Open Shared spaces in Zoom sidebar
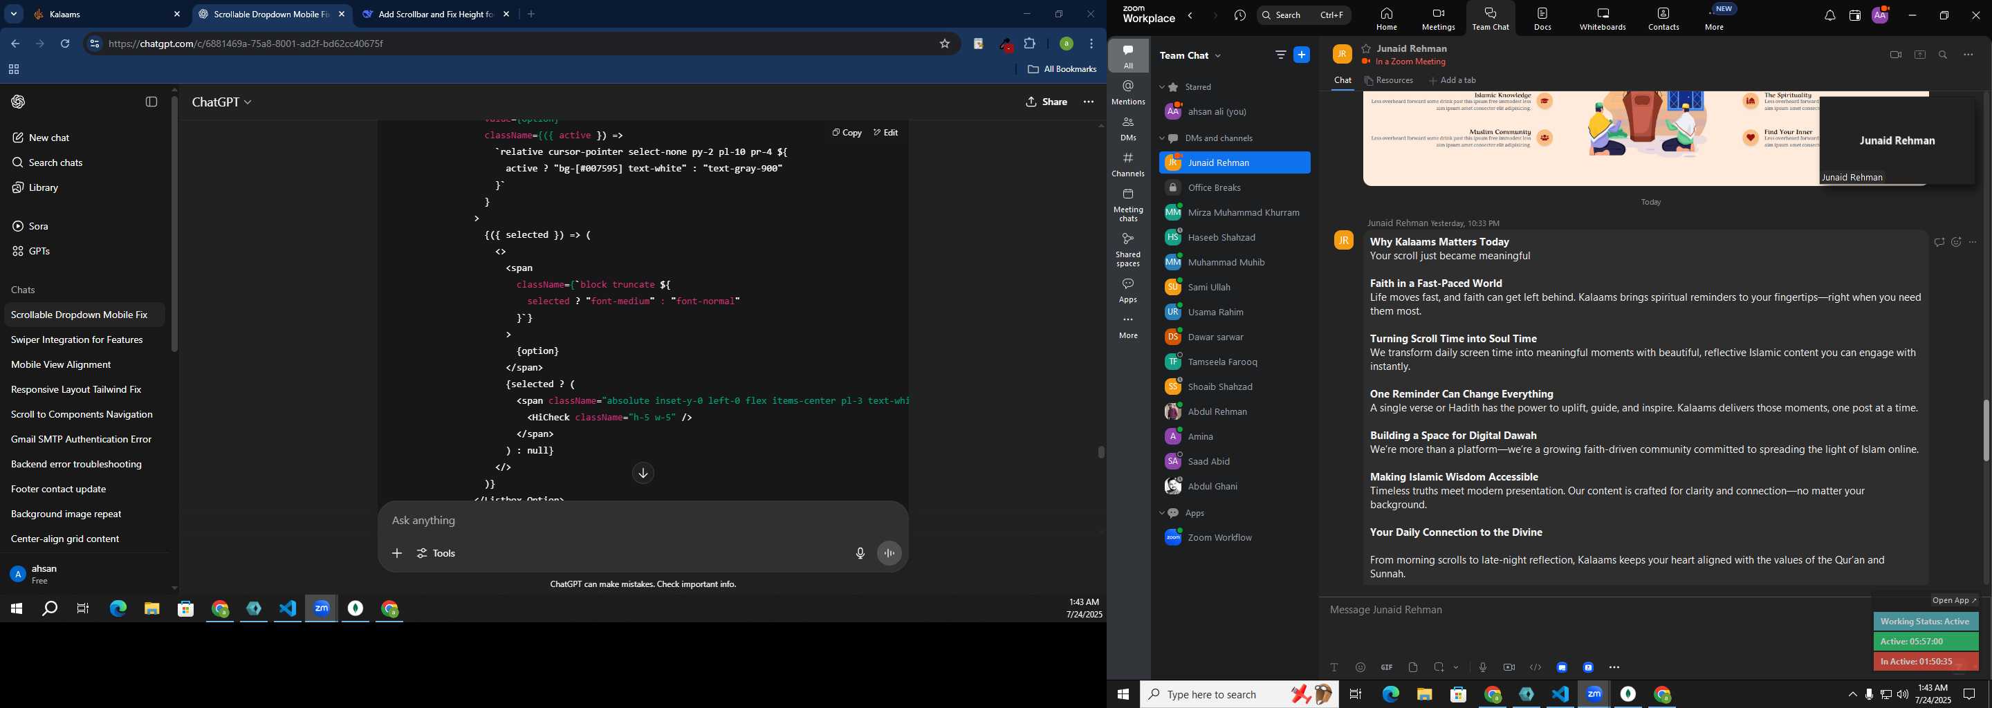Screen dimensions: 1992x708 pos(1128,250)
